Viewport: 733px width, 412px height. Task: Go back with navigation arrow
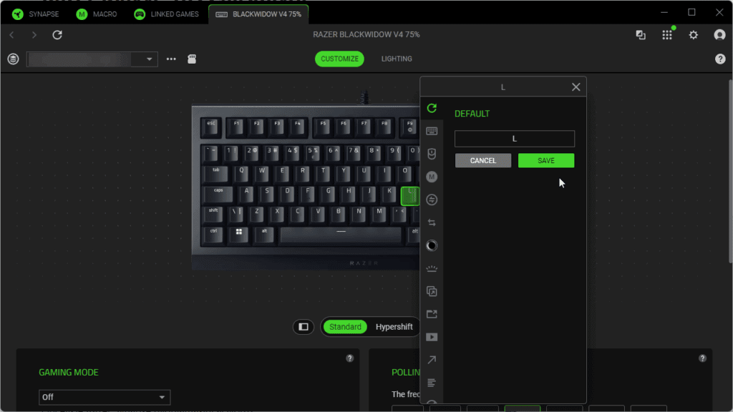pos(12,34)
